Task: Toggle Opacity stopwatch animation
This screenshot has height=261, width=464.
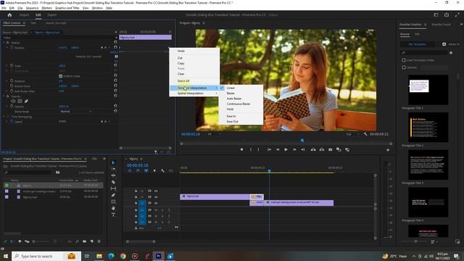Action: point(12,107)
